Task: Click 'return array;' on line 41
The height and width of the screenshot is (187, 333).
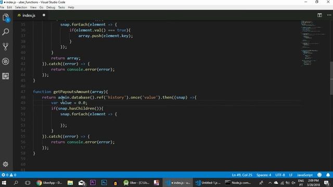Action: (66, 58)
